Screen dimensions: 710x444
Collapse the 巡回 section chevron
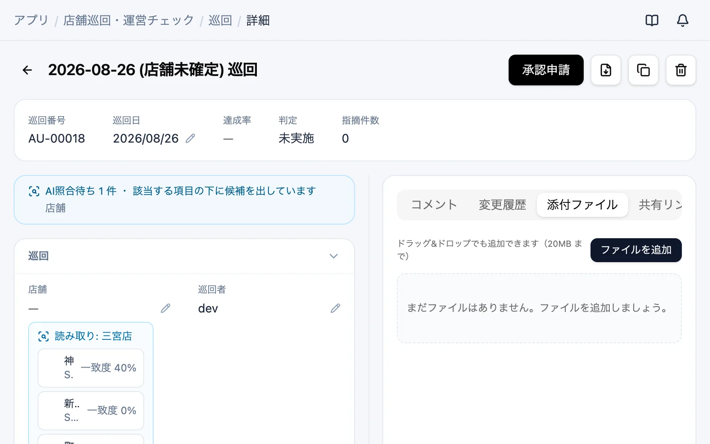(x=334, y=256)
